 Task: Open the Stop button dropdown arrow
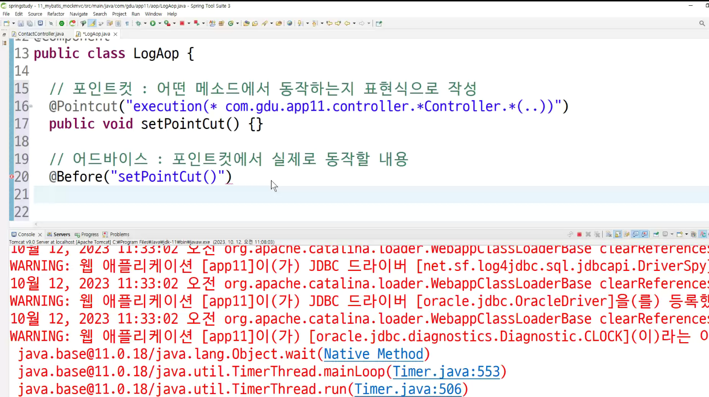pyautogui.click(x=189, y=23)
